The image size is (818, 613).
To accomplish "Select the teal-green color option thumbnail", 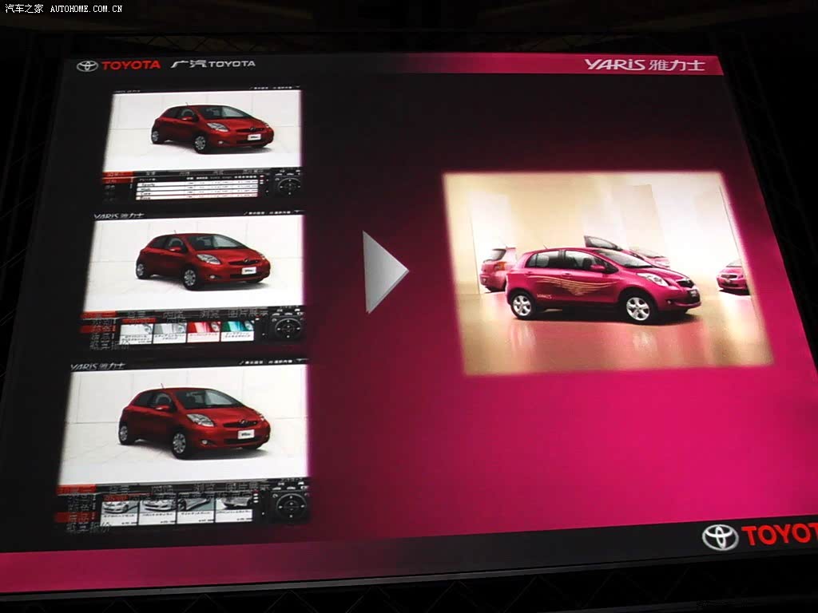I will click(x=237, y=330).
